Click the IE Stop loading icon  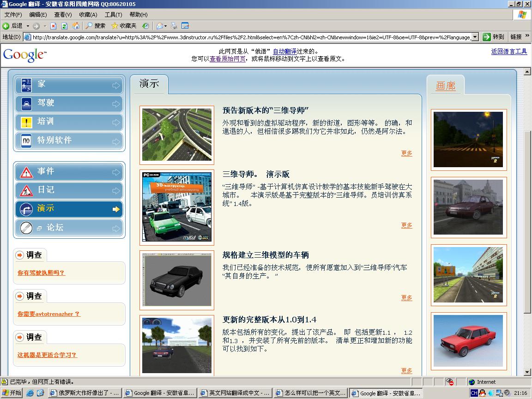pos(54,26)
